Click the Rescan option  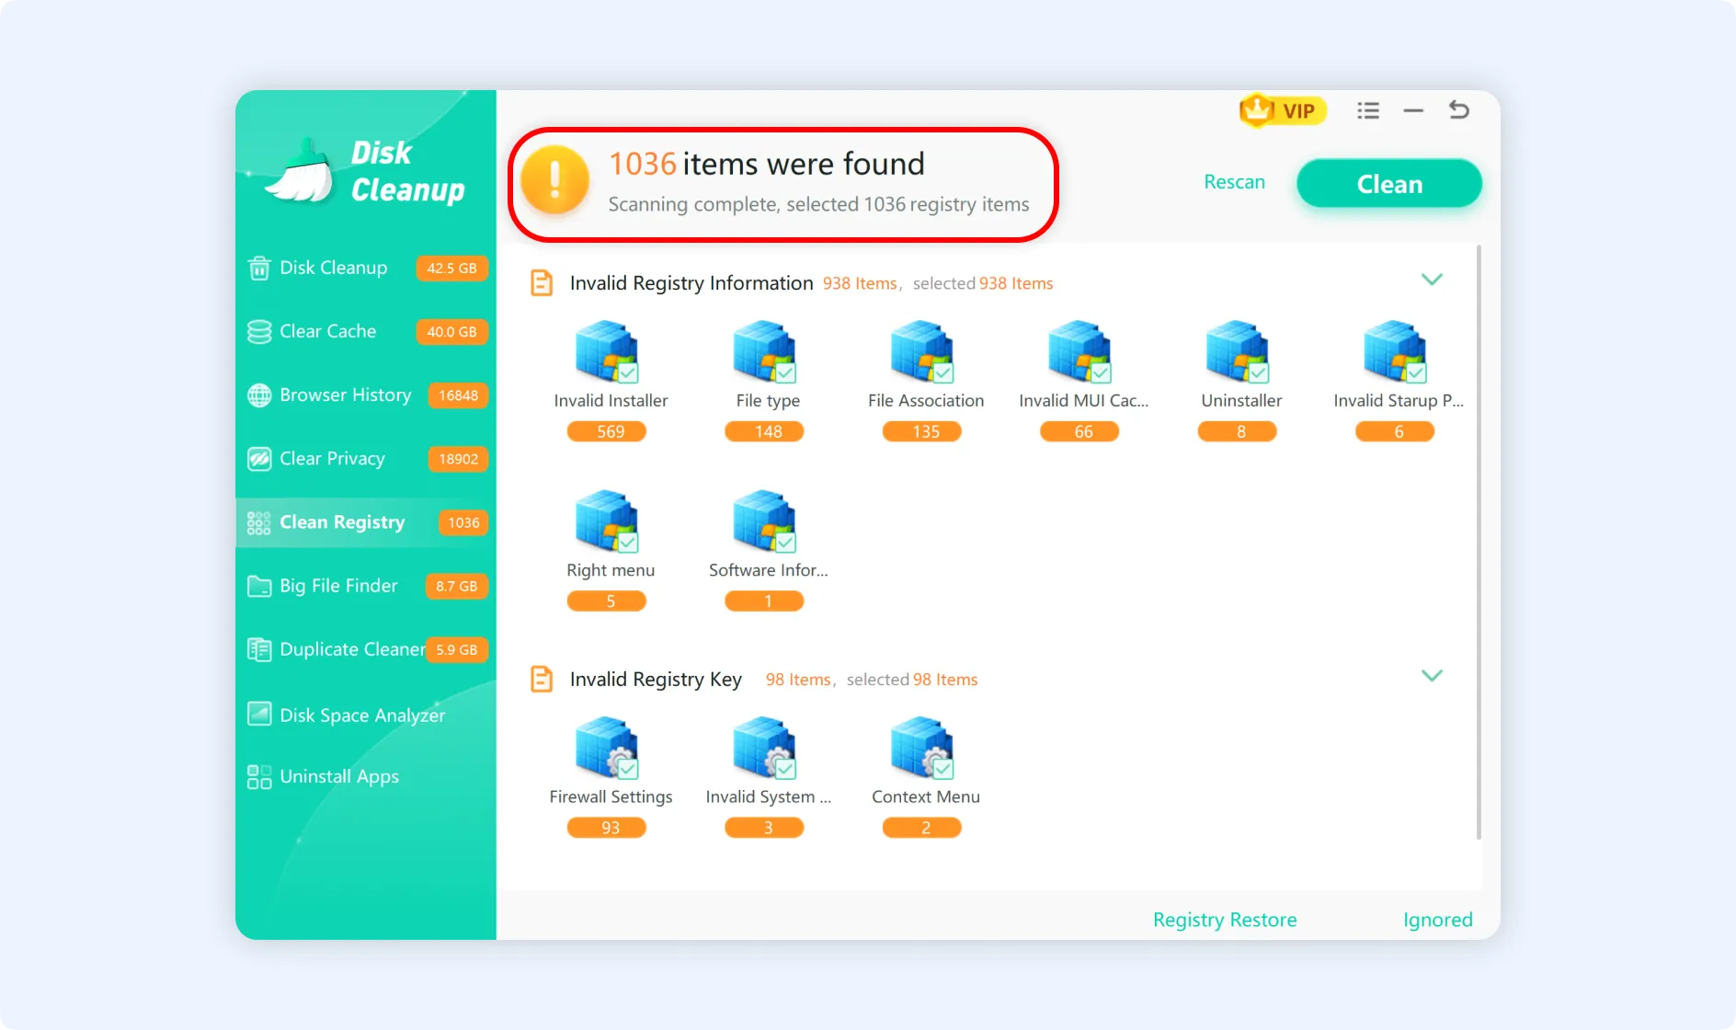point(1234,182)
